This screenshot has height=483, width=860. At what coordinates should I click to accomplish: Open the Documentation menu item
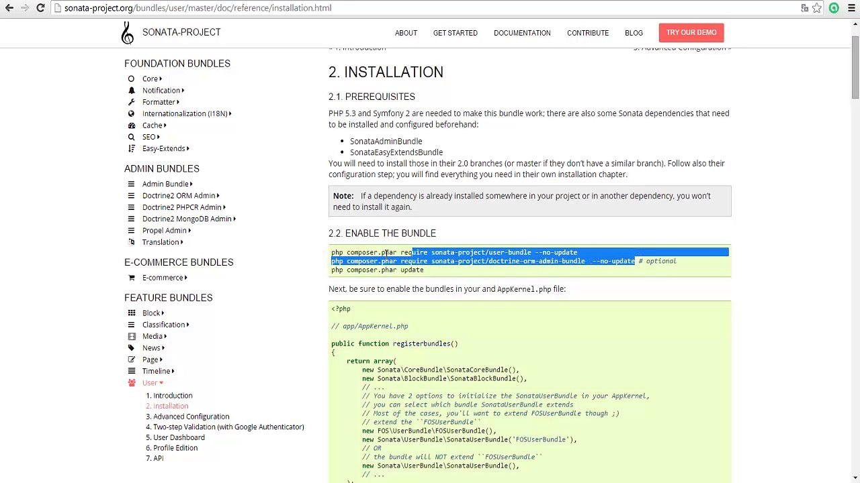(522, 33)
